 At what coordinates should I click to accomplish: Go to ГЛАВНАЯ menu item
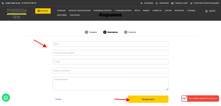coord(61,10)
